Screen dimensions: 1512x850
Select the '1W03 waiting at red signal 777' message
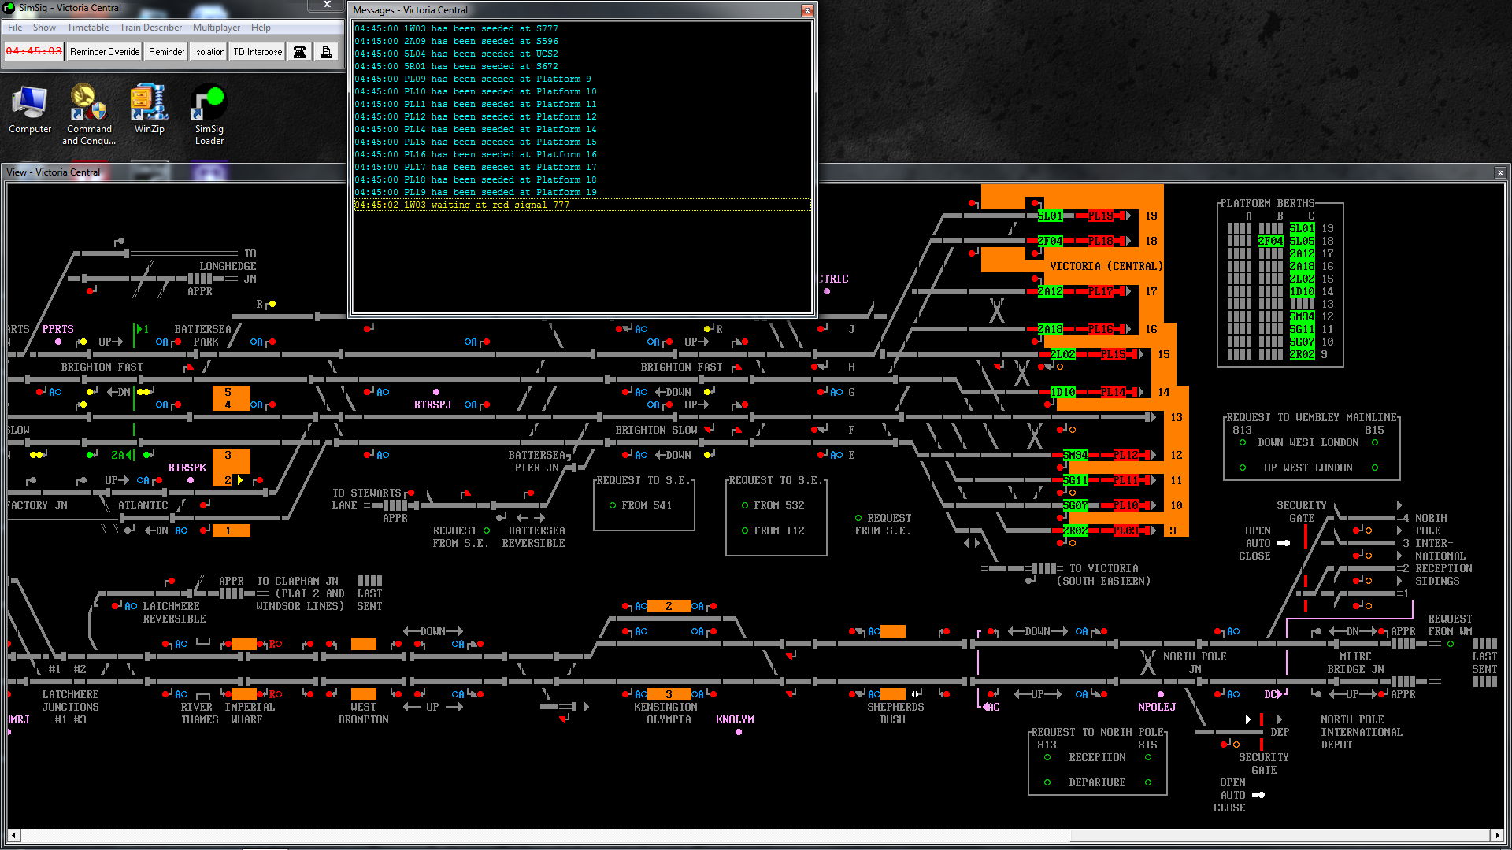(x=582, y=205)
